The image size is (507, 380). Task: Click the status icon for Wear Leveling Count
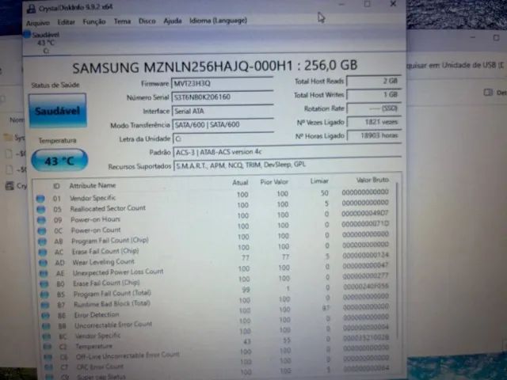(43, 263)
